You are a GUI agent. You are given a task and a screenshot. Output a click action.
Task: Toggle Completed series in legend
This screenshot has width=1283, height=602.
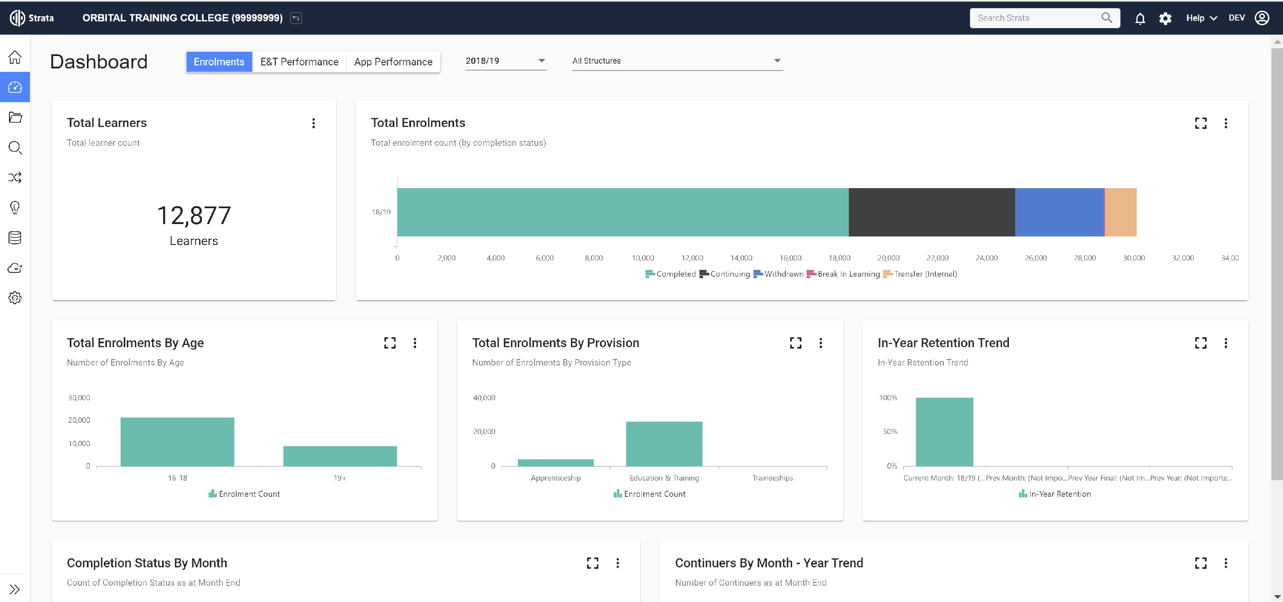pyautogui.click(x=671, y=274)
